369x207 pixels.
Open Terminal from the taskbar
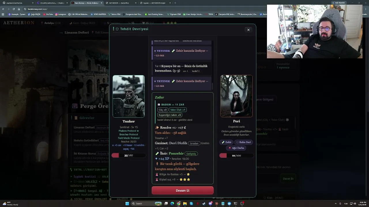point(236,204)
